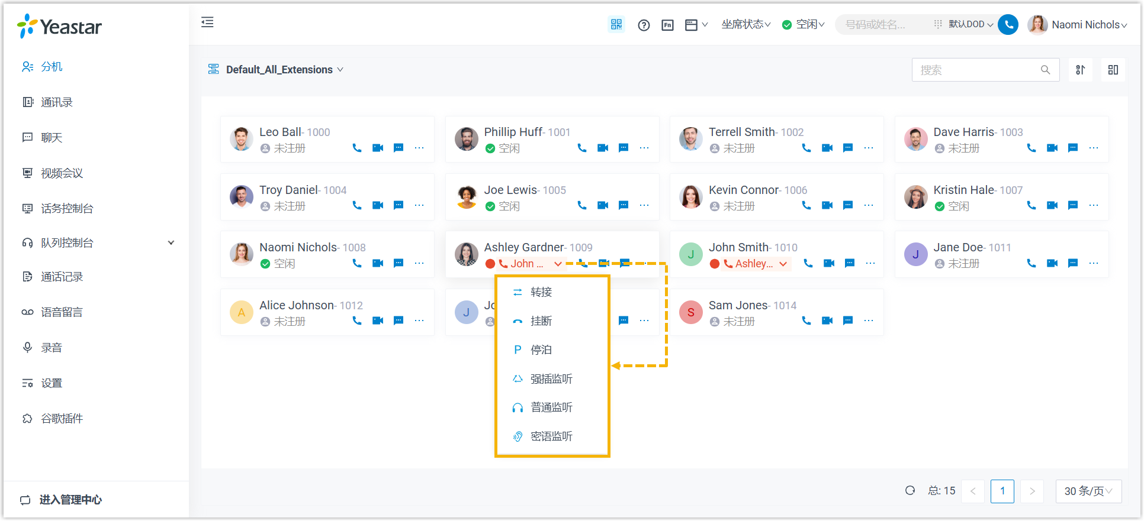1144x521 pixels.
Task: Open John Smith's active call dropdown
Action: pyautogui.click(x=783, y=264)
